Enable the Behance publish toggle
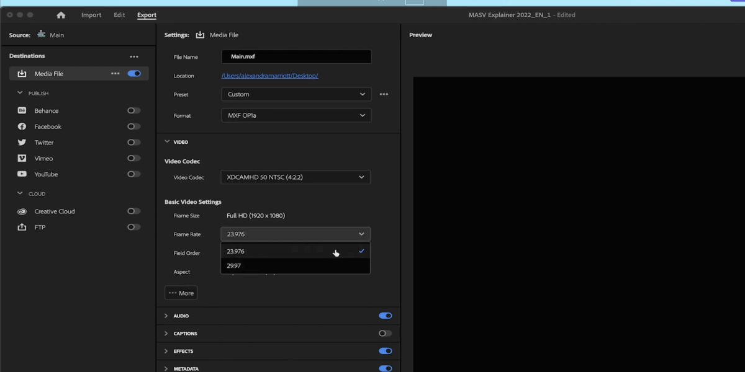This screenshot has width=745, height=372. 134,110
